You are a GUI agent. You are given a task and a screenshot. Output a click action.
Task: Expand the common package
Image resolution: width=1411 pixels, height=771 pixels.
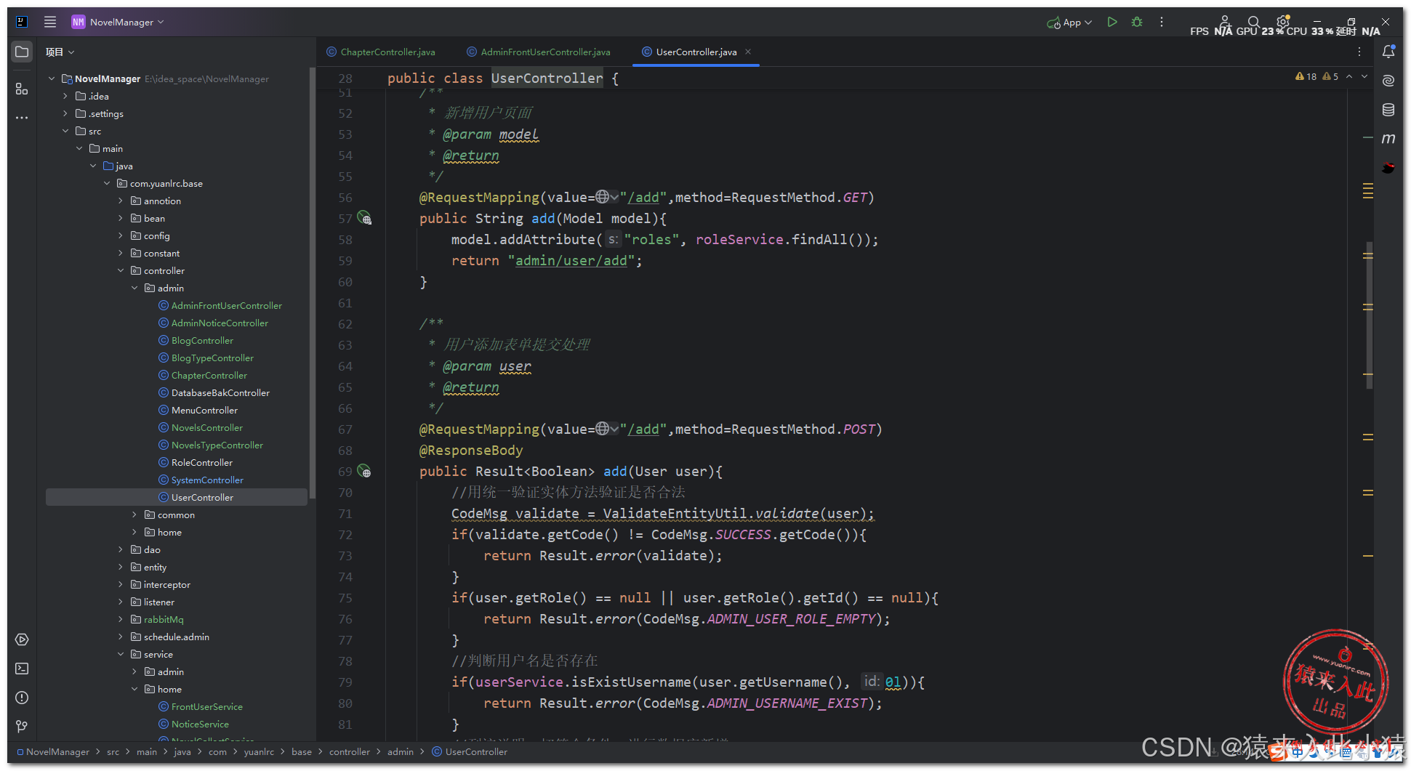[134, 514]
